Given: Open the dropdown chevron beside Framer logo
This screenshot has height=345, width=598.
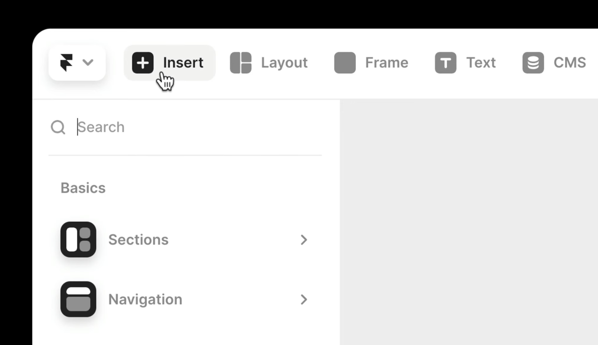Looking at the screenshot, I should click(88, 63).
